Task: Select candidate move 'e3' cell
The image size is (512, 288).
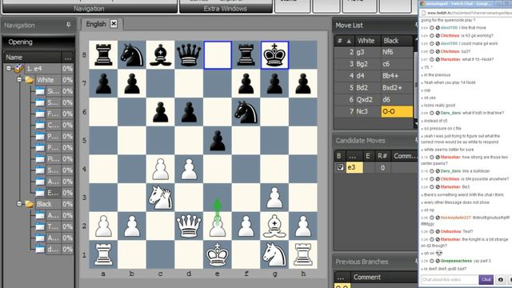Action: coord(354,167)
